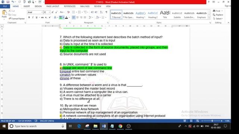This screenshot has height=134, width=239.
Task: Click the Copy command
Action: (12, 15)
